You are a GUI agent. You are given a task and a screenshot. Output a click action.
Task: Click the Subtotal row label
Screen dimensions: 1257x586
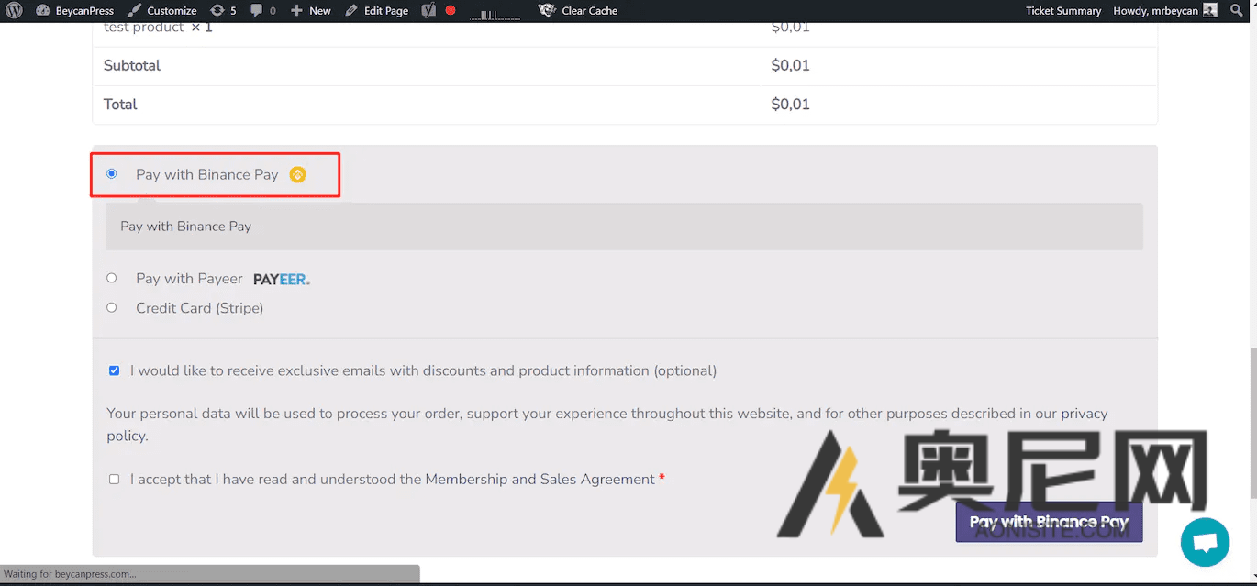(x=132, y=65)
